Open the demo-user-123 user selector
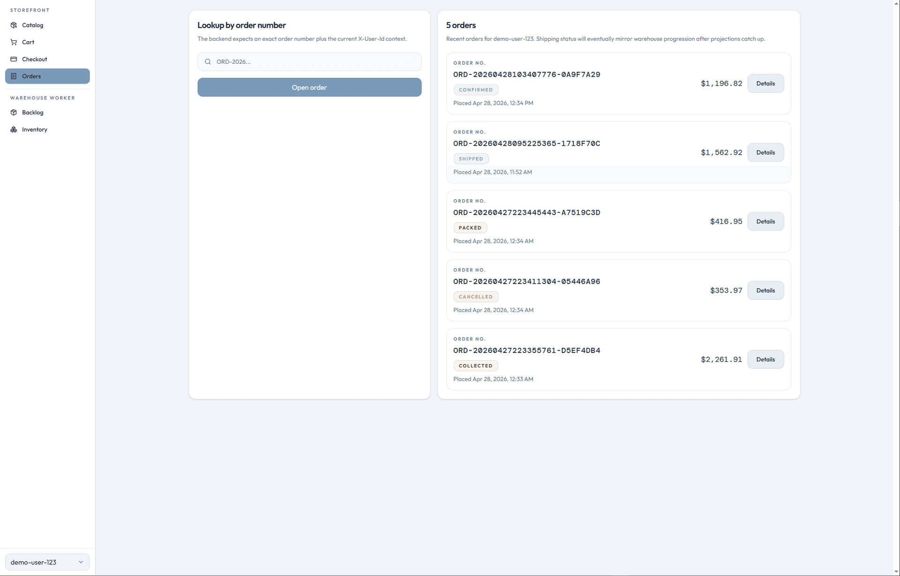 [x=46, y=561]
